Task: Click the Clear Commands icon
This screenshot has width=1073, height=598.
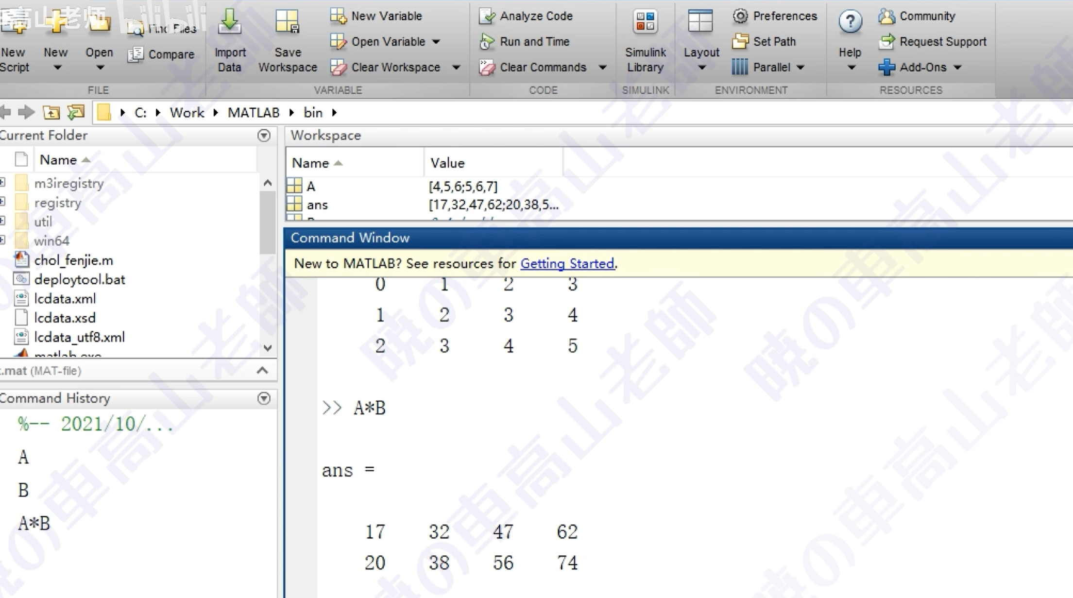Action: 487,67
